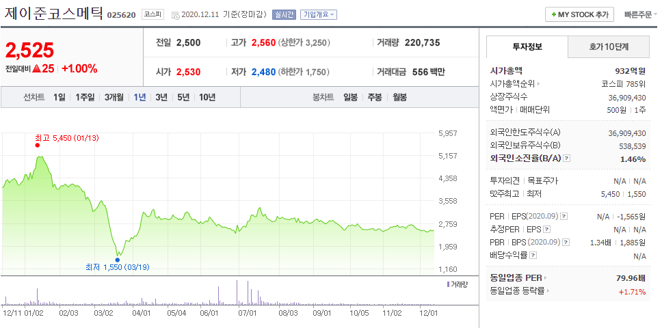Click the stock code 025620
The image size is (662, 328).
pyautogui.click(x=121, y=15)
